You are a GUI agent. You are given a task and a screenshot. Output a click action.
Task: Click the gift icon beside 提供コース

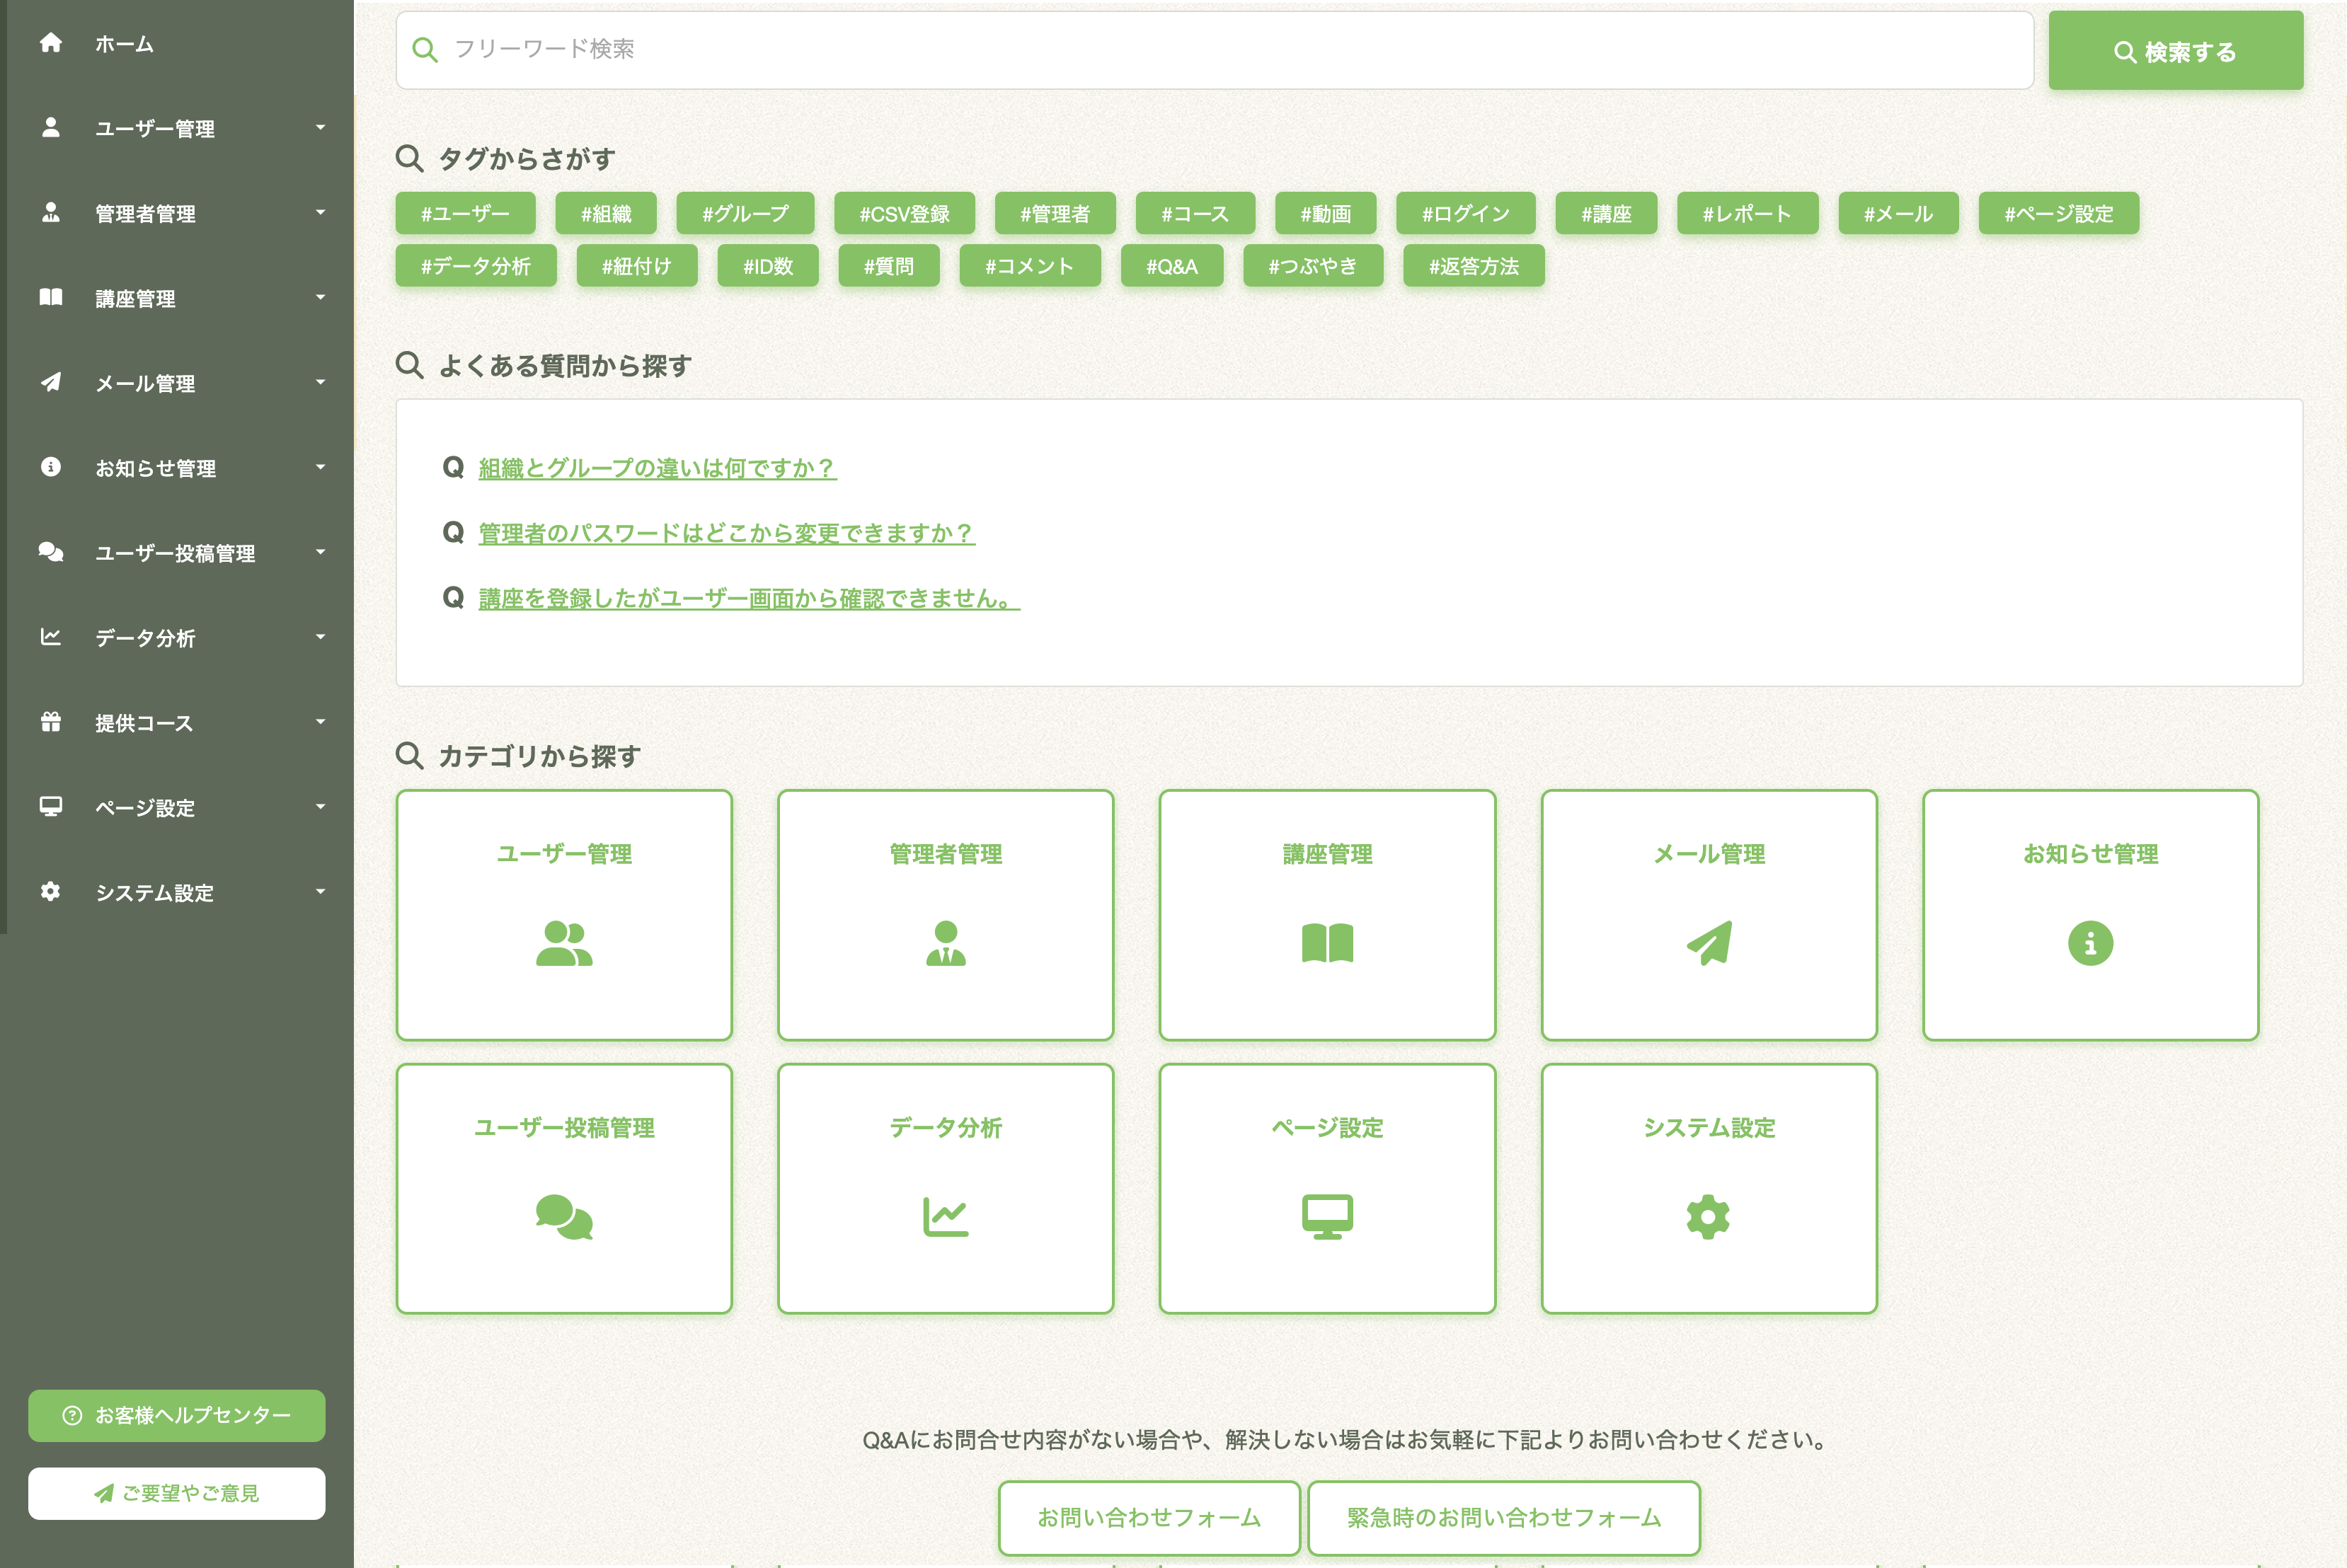click(x=51, y=722)
